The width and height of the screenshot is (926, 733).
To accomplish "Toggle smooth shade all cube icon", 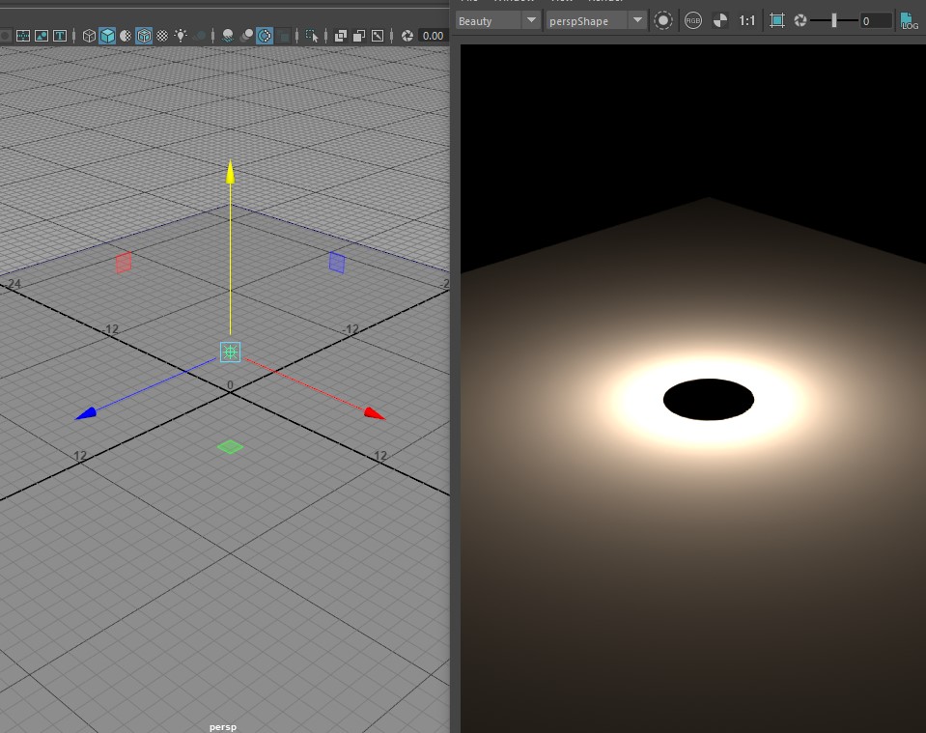I will (x=107, y=36).
